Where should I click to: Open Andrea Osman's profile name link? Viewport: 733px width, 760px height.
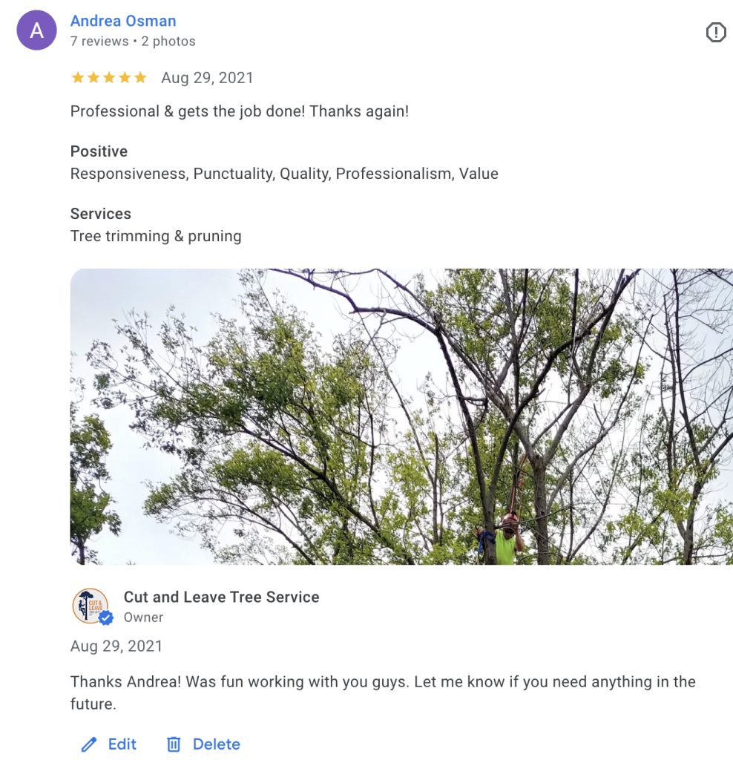123,20
